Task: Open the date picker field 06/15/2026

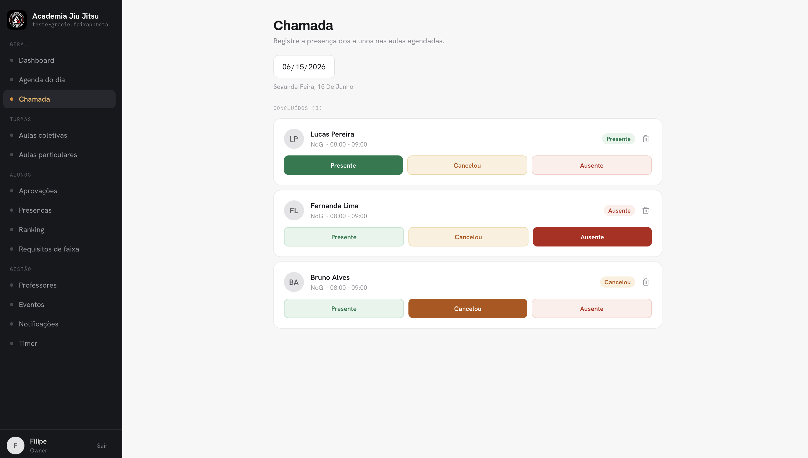Action: pos(304,67)
